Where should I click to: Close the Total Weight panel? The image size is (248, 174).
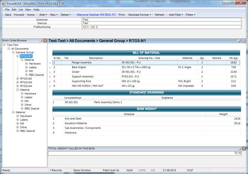[x=243, y=149]
